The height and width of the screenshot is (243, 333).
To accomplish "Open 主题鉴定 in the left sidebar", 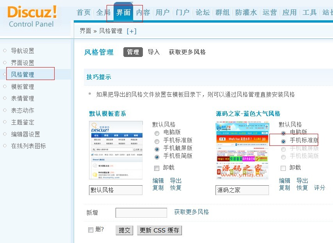I will click(23, 122).
